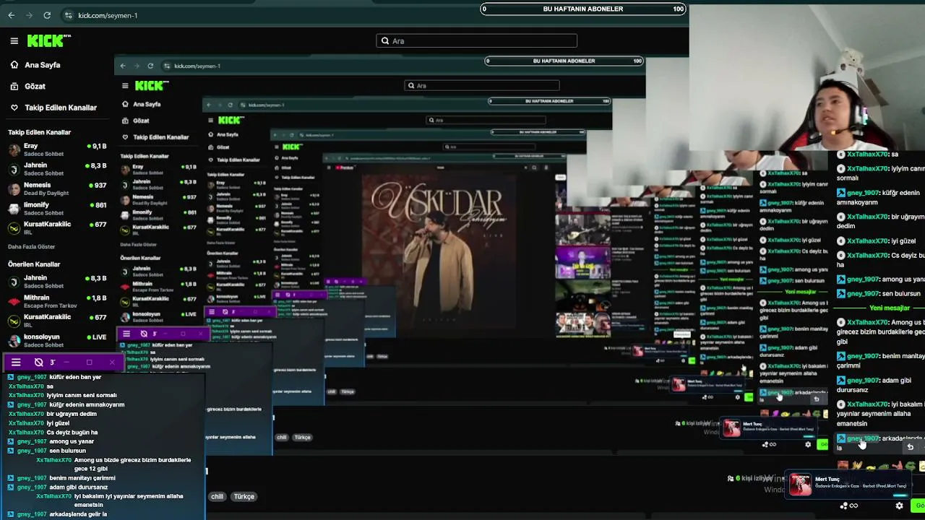Open site information icon beside outermost kick.com URL
Viewport: 925px width, 520px height.
pyautogui.click(x=68, y=15)
